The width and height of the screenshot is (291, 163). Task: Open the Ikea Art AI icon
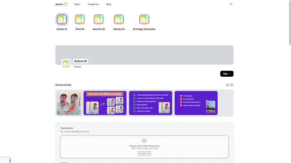(x=99, y=19)
